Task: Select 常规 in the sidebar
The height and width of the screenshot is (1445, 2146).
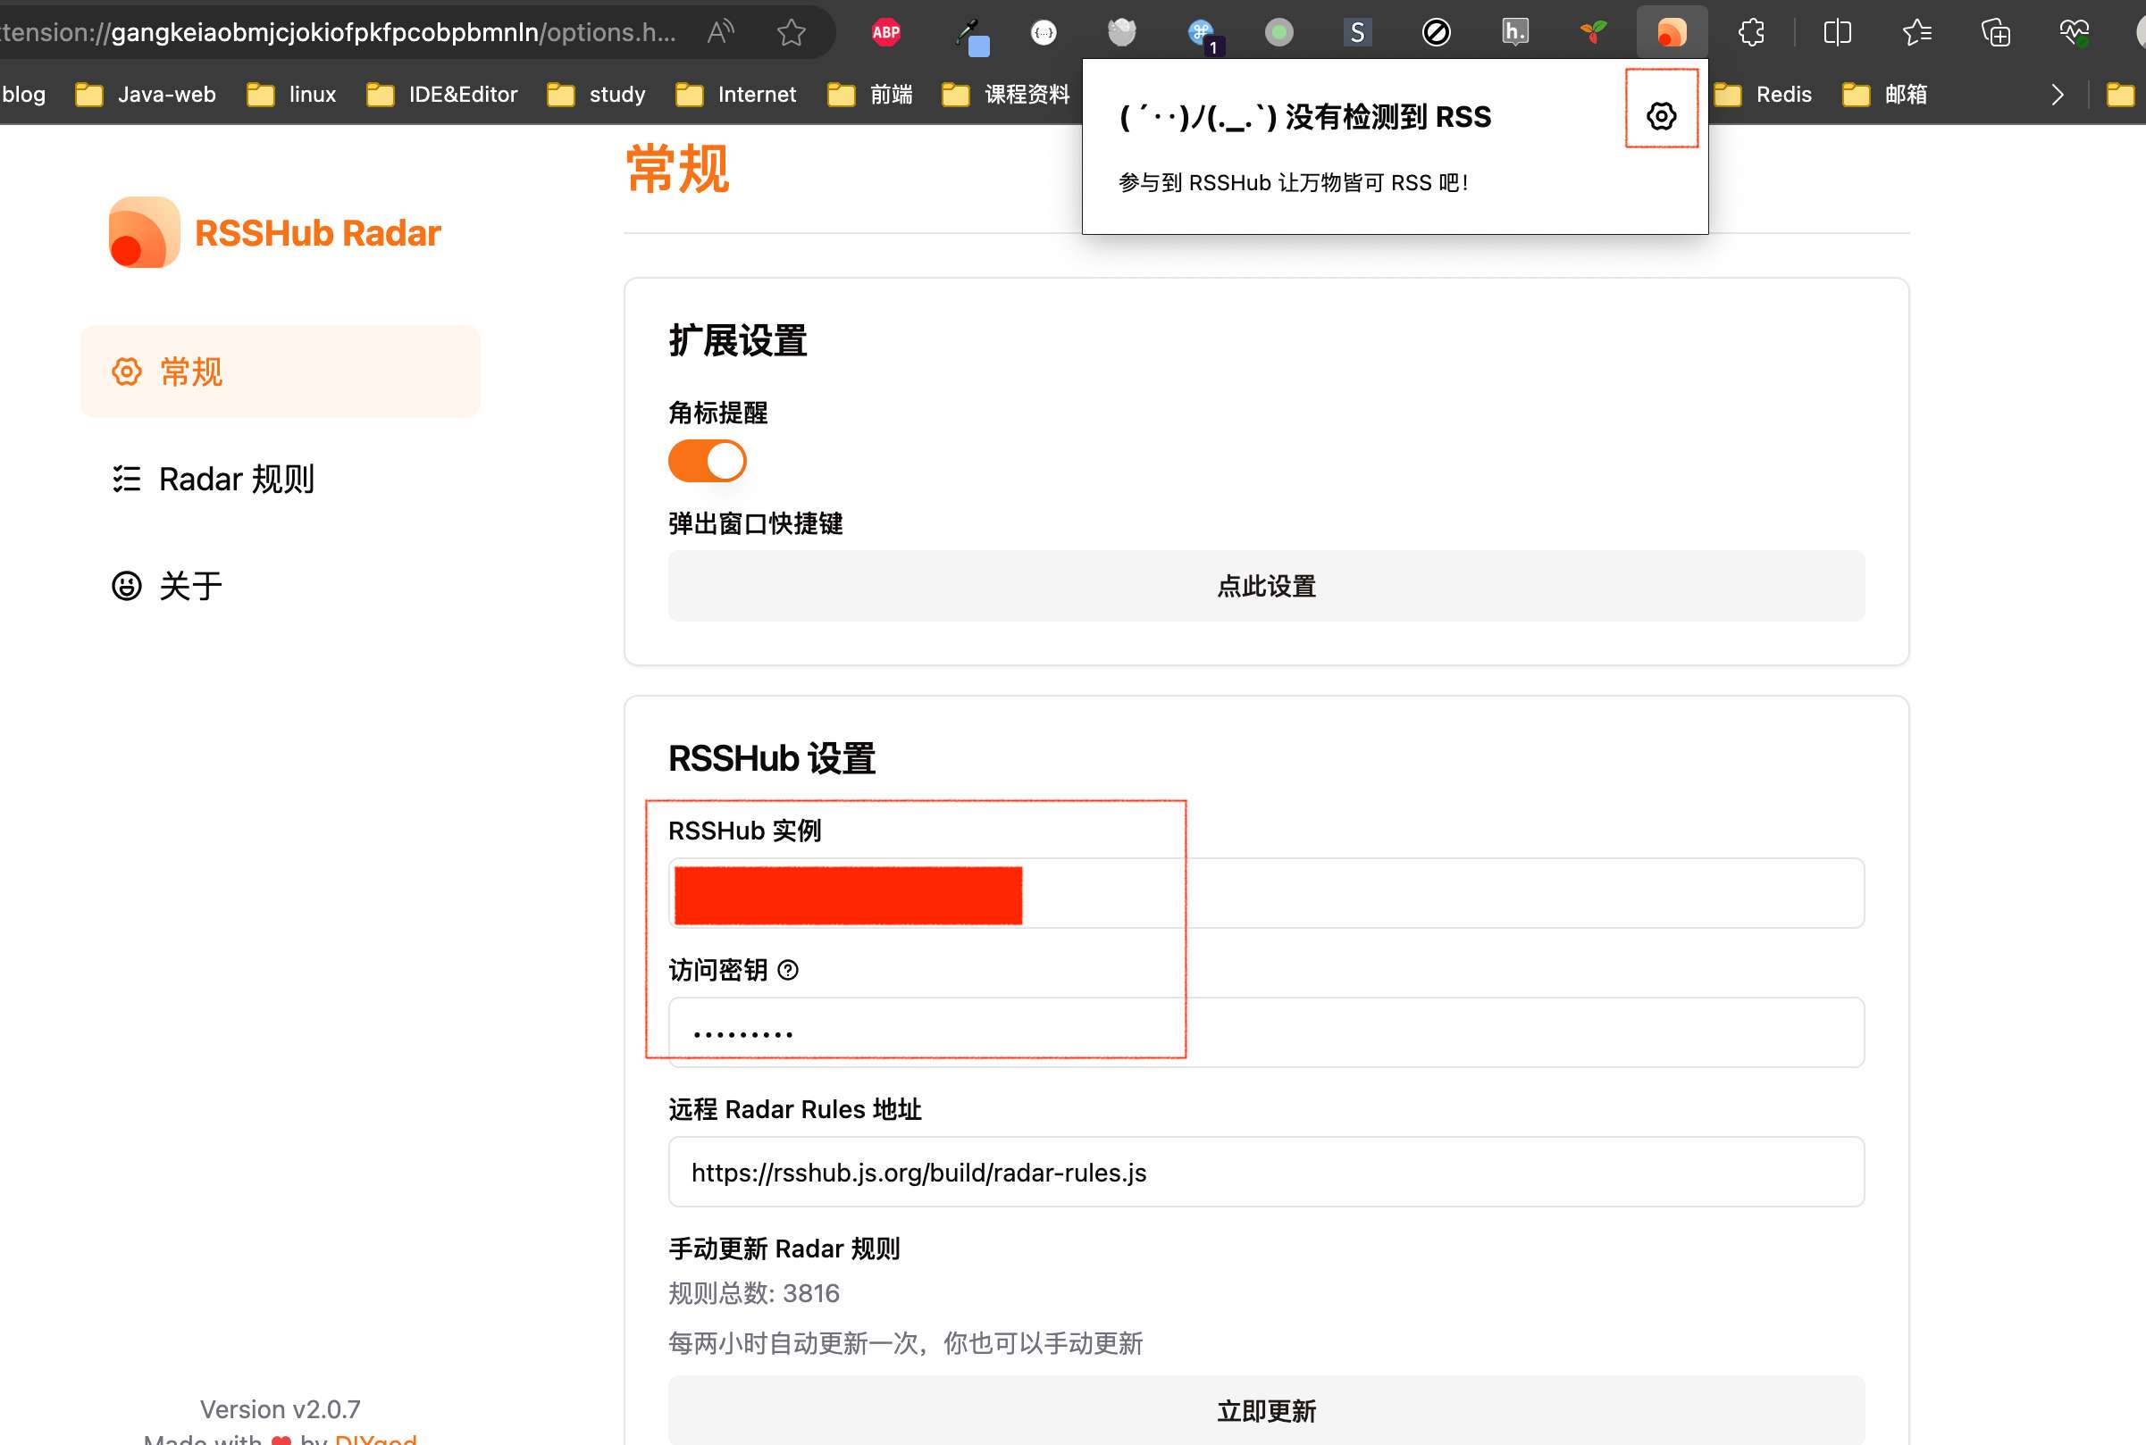Action: point(190,372)
